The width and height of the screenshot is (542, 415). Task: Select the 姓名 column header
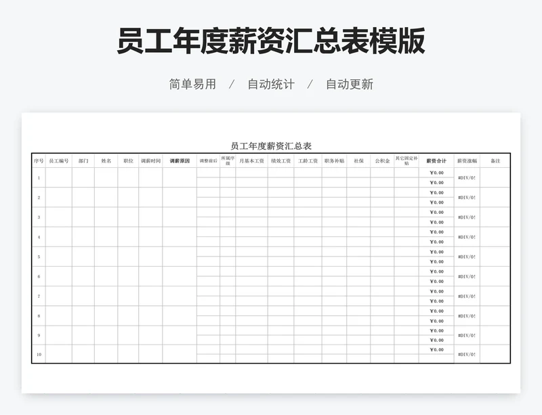tap(106, 161)
